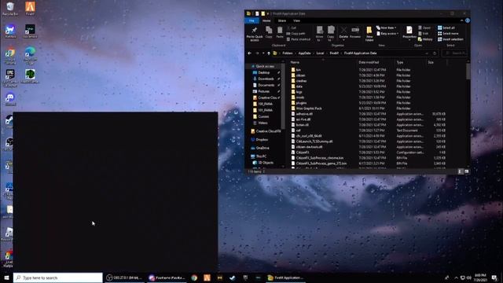Click Explorer Back navigation arrow
Viewport: 503px width, 283px height.
pos(250,53)
